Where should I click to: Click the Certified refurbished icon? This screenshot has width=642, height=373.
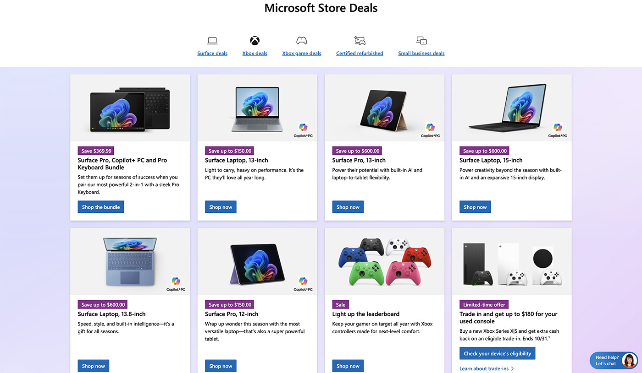pos(360,41)
